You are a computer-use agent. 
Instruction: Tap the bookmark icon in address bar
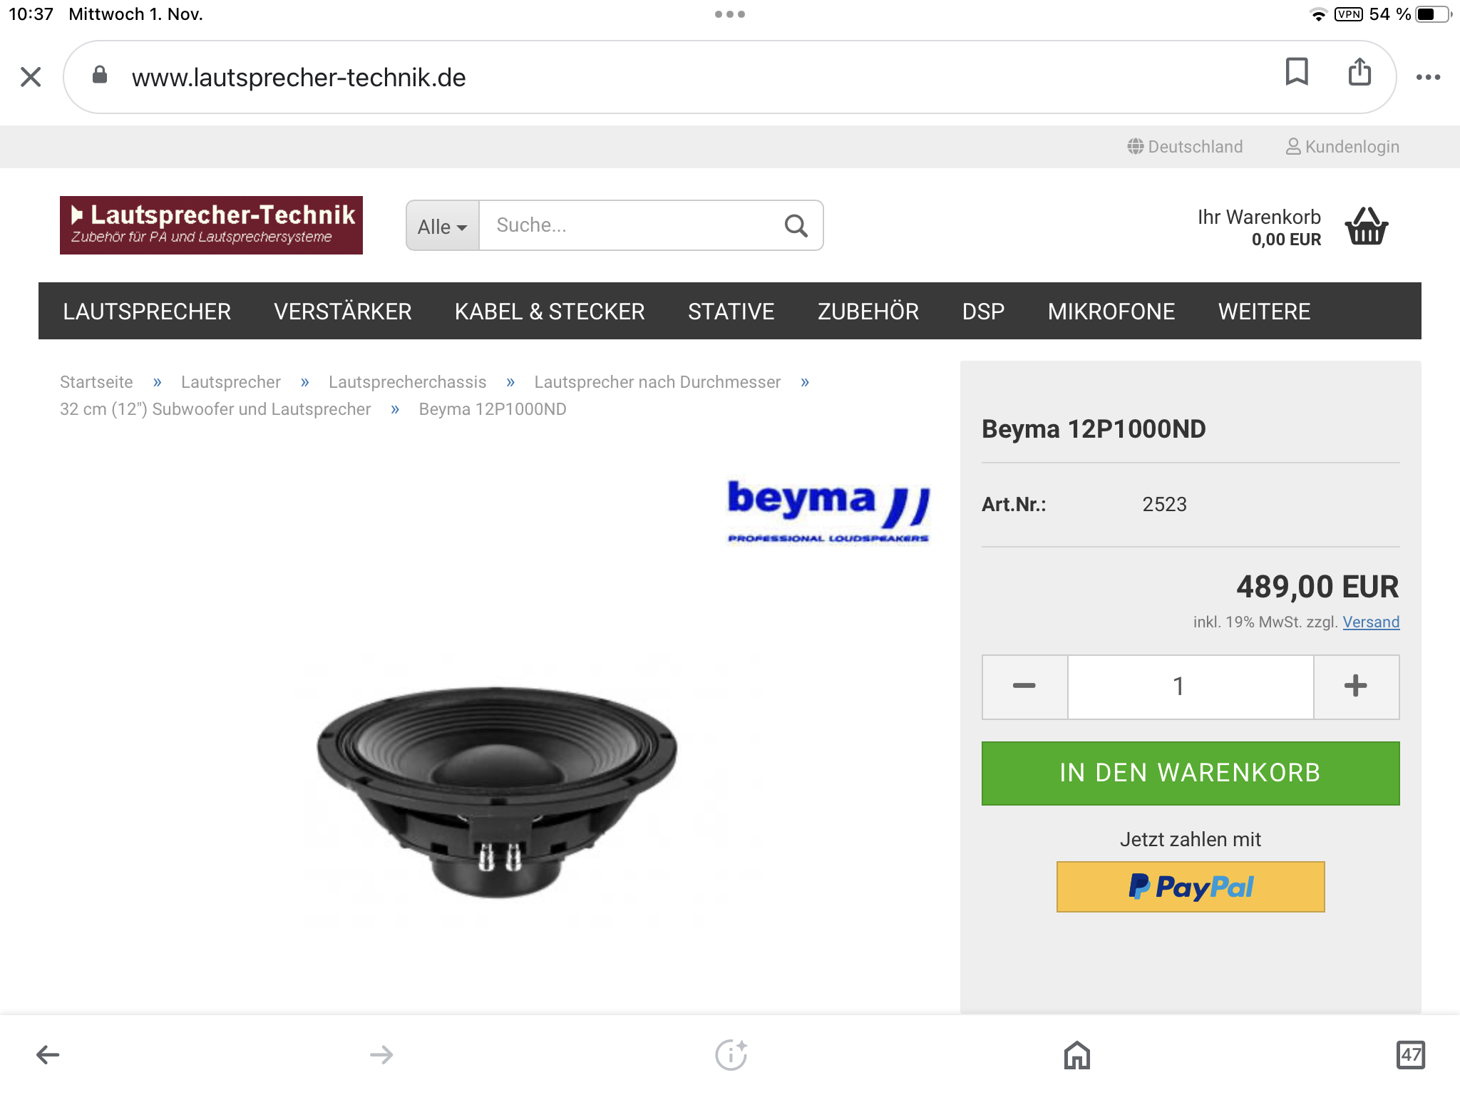pos(1297,72)
